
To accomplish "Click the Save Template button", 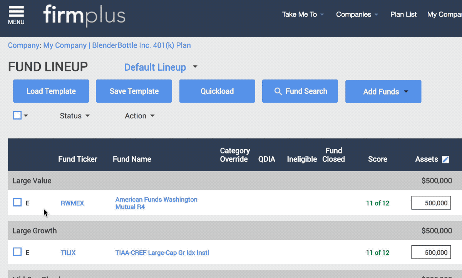I will tap(134, 91).
